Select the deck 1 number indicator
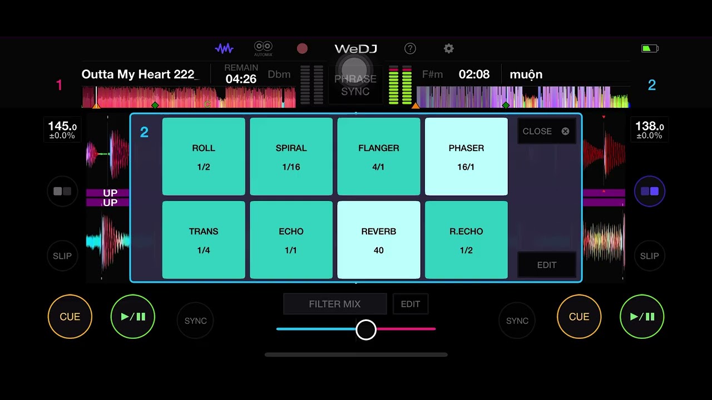 click(59, 85)
